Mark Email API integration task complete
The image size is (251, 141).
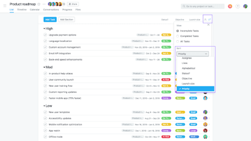pos(45,53)
